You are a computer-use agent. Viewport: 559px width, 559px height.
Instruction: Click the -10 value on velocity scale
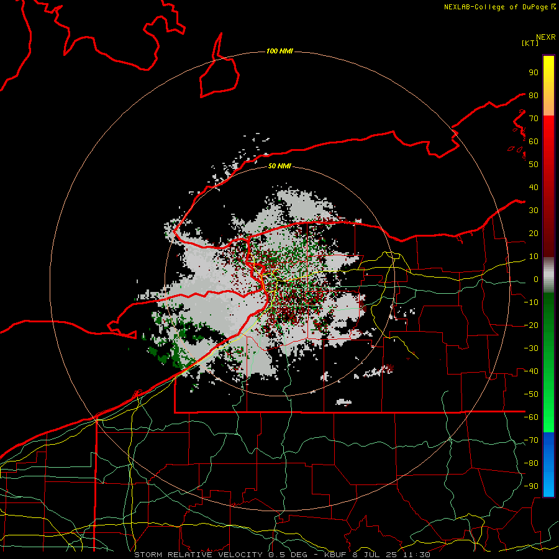pos(531,302)
